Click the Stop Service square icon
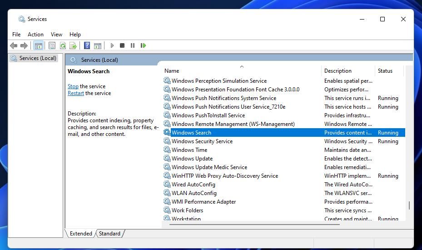The image size is (422, 250). pos(122,45)
